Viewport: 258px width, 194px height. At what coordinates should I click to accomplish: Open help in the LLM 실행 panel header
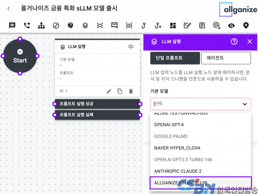(x=234, y=41)
